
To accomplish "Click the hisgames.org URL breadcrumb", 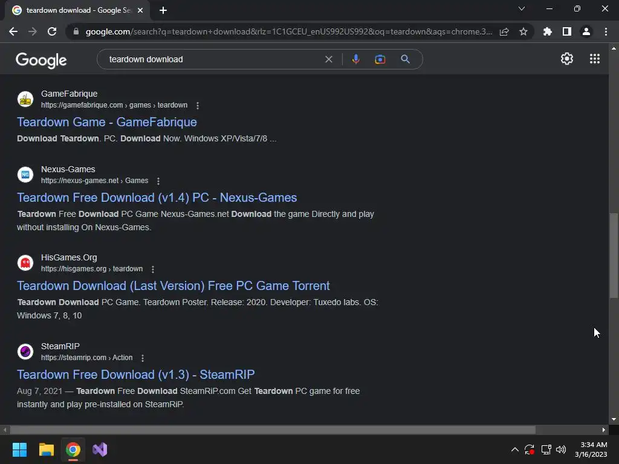I will (x=92, y=269).
